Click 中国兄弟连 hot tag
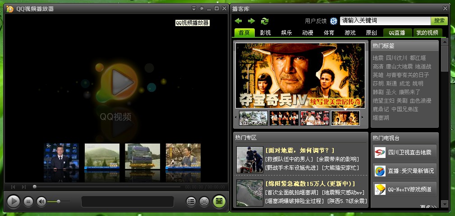 [x=405, y=109]
